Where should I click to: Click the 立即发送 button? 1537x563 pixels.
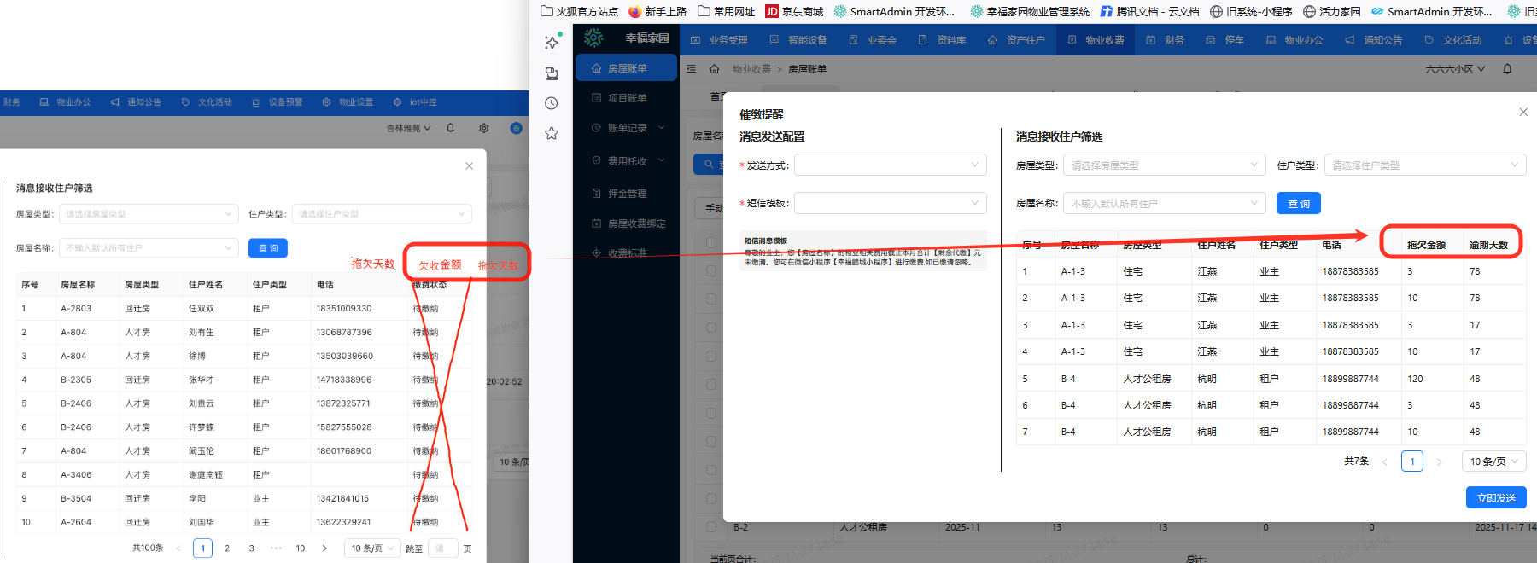[x=1496, y=497]
